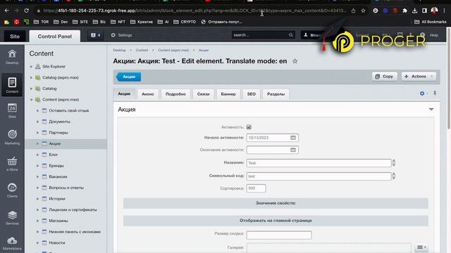
Task: Open the CRYPTO bookmarks folder
Action: [185, 22]
